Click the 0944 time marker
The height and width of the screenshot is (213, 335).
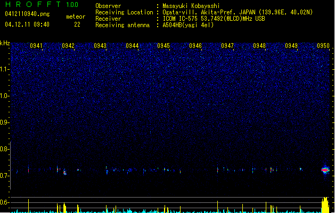[132, 45]
